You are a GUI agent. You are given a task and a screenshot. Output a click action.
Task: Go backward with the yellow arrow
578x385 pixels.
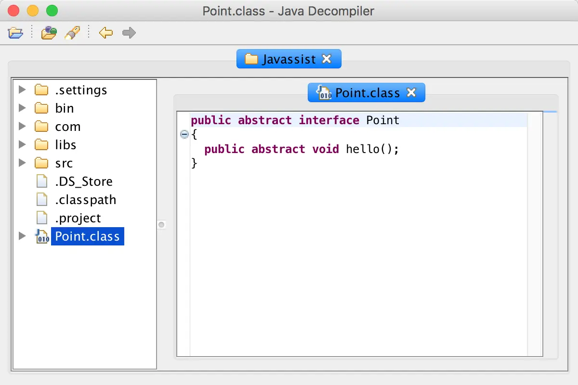106,33
